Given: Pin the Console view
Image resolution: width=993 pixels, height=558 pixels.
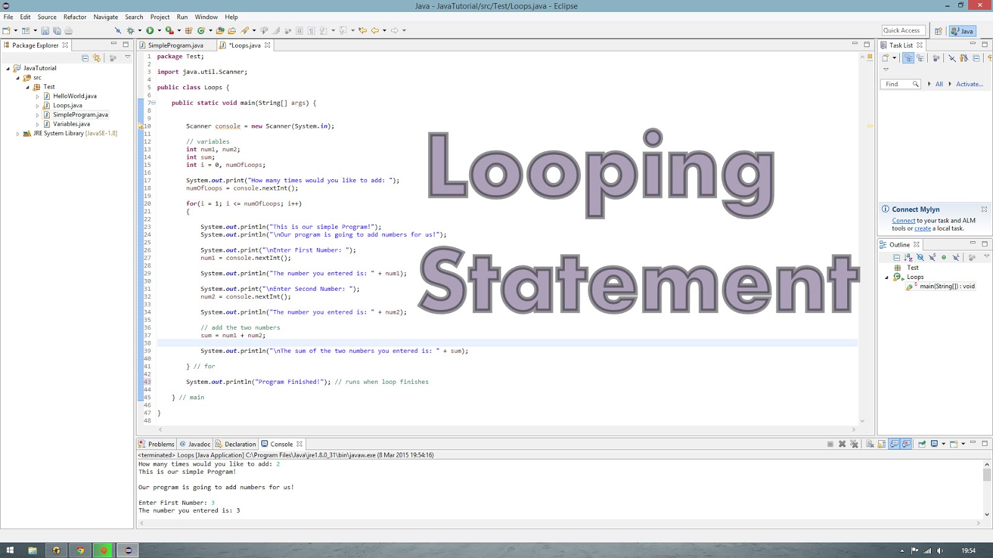Looking at the screenshot, I should pyautogui.click(x=922, y=444).
